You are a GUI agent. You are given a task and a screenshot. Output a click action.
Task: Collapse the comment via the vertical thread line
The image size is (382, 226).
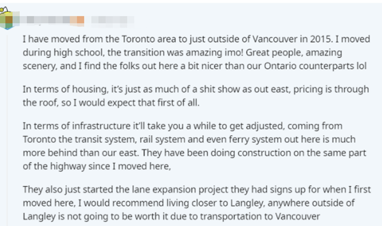pos(7,130)
